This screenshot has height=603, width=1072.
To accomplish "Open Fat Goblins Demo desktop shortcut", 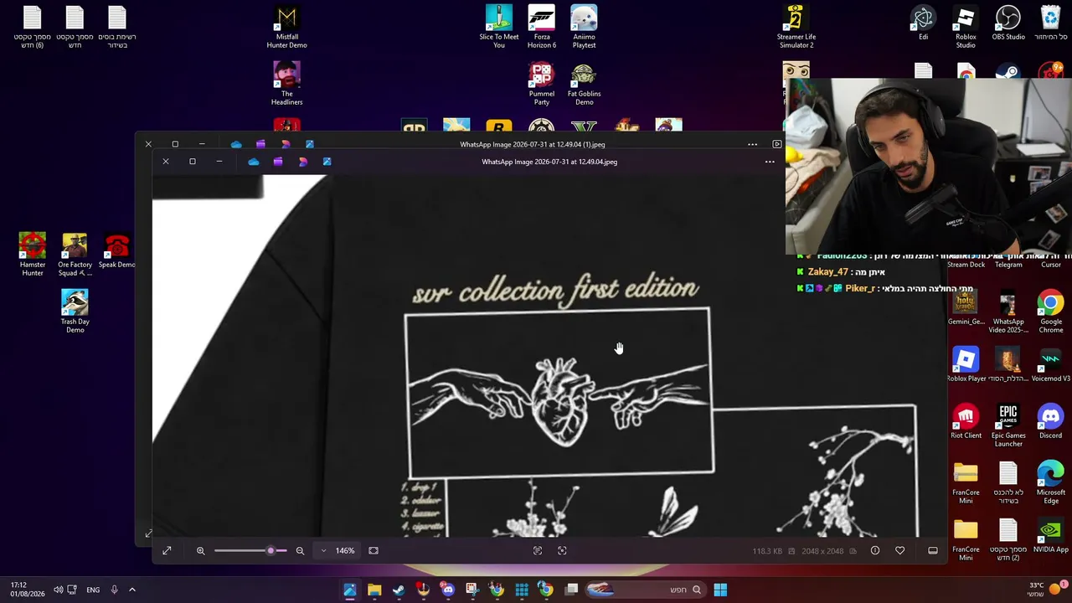I will (x=584, y=85).
